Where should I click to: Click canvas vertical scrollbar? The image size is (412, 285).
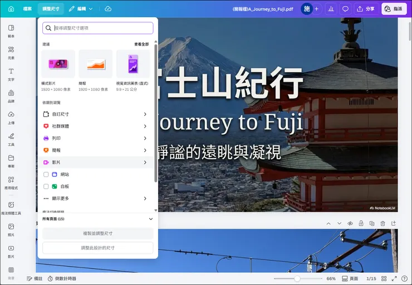410,32
